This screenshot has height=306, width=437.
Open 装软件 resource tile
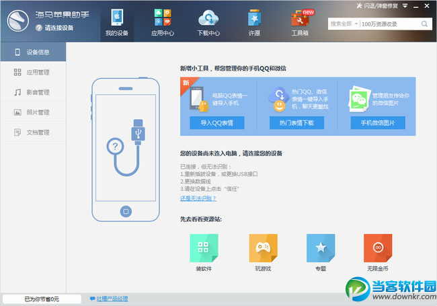(x=204, y=248)
